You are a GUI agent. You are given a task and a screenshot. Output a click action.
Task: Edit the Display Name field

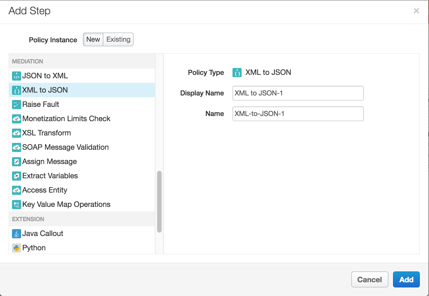(298, 93)
